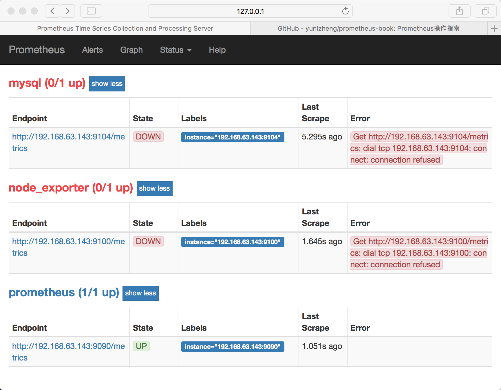Image resolution: width=501 pixels, height=390 pixels.
Task: Click the instance="192.168.63.143:9100" label
Action: click(x=233, y=242)
